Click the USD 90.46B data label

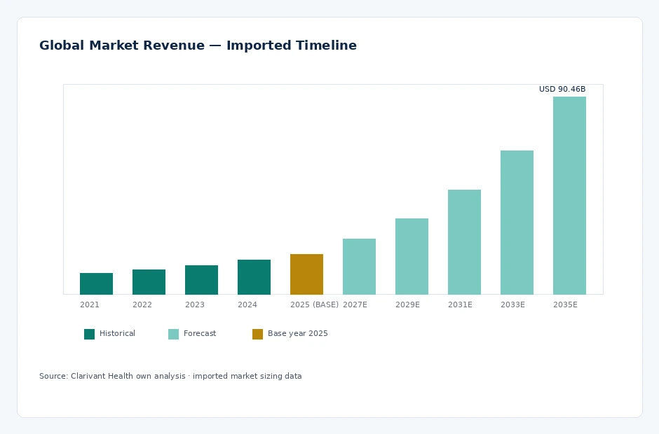tap(562, 89)
